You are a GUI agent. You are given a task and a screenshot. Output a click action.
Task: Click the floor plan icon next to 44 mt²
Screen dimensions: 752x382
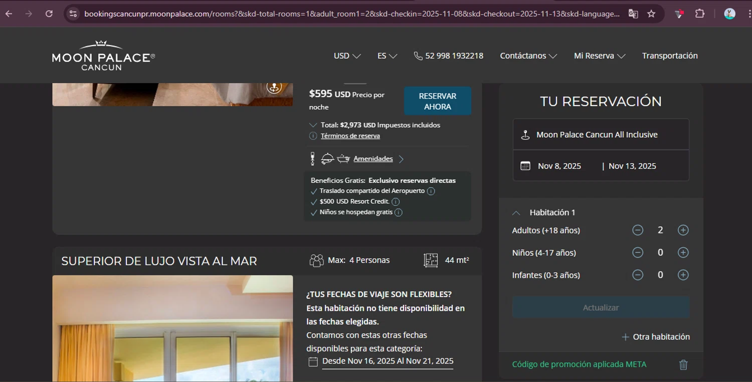click(x=431, y=260)
